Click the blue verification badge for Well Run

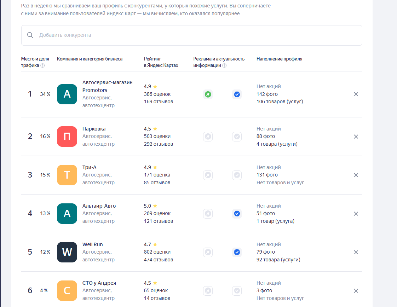(x=237, y=252)
